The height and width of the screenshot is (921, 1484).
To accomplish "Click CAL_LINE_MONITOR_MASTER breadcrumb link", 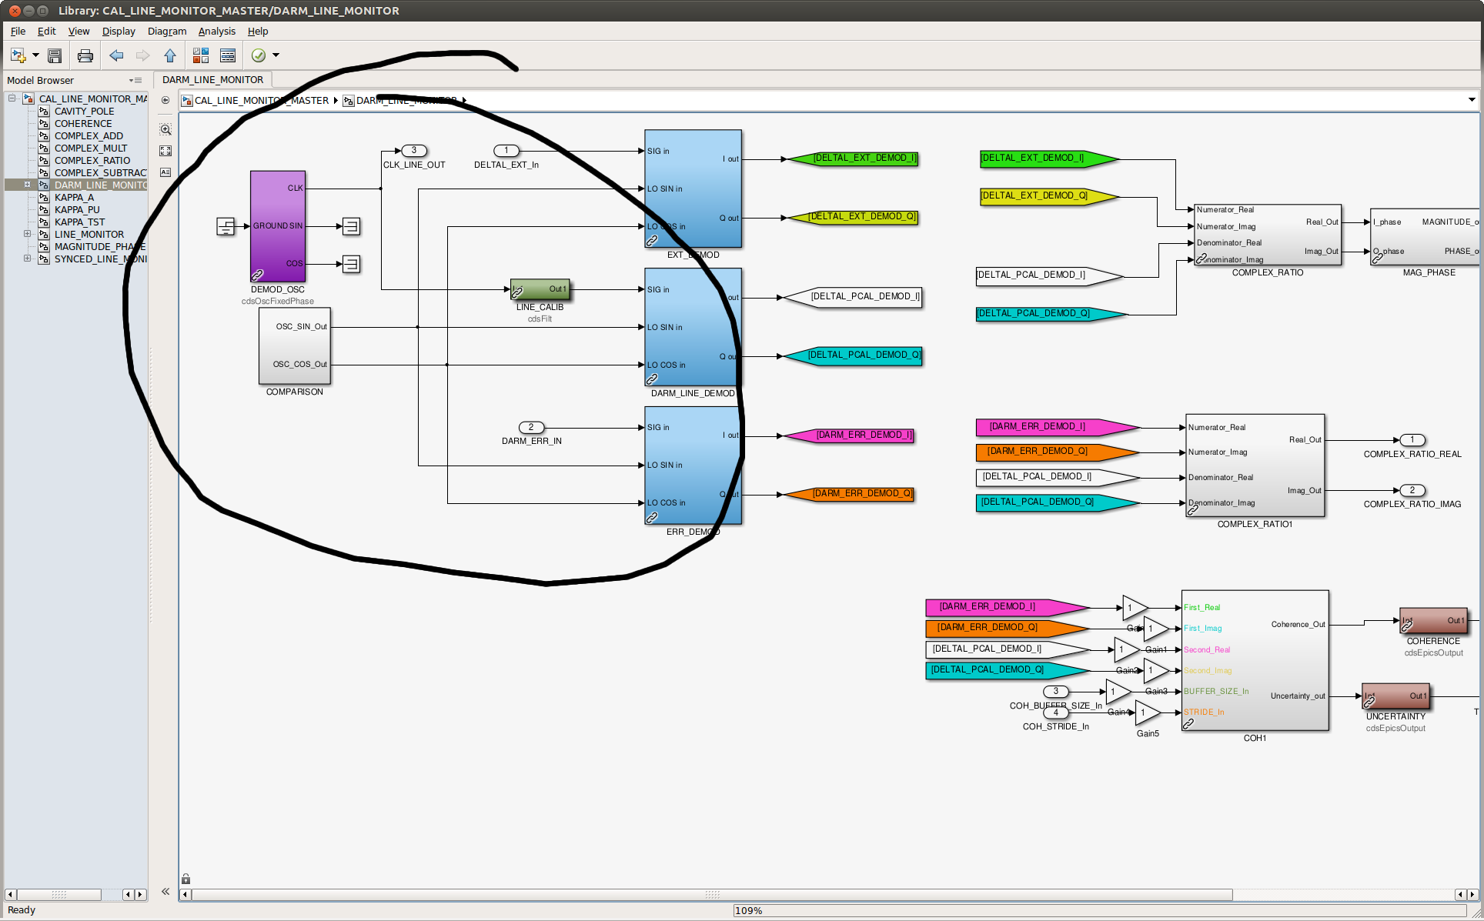I will 262,100.
